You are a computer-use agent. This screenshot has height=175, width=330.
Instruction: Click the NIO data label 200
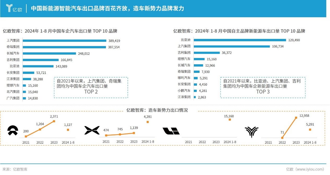pyautogui.click(x=26, y=131)
